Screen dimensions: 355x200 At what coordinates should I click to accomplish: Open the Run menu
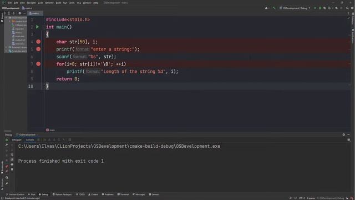[65, 3]
